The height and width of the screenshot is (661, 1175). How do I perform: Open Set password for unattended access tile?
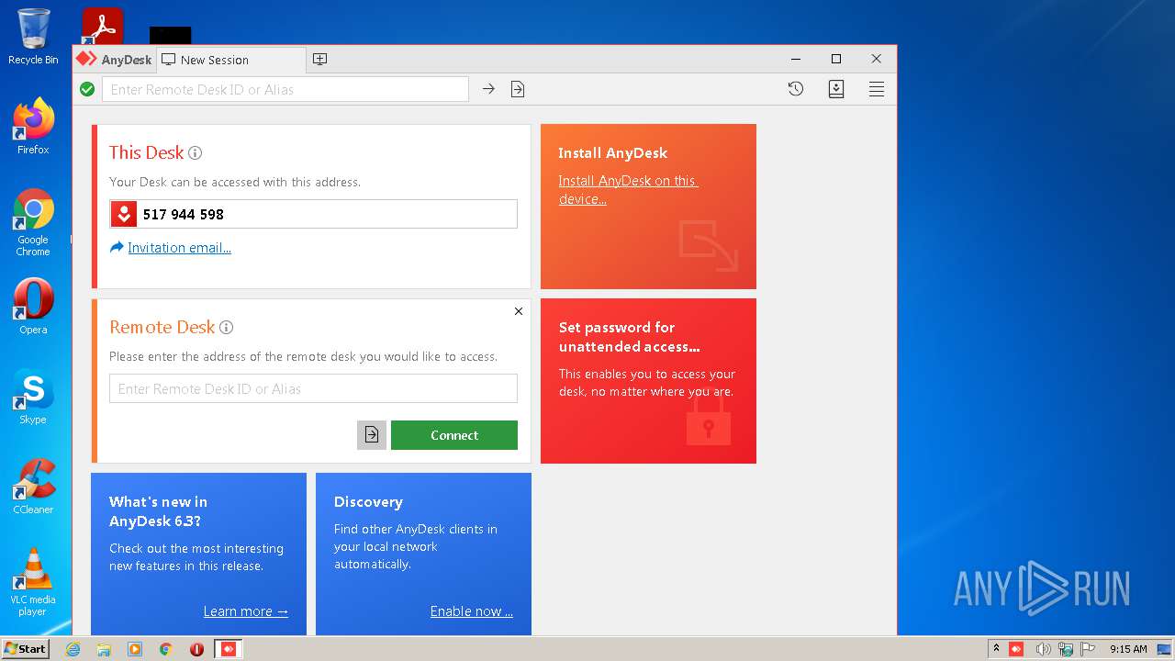click(x=648, y=381)
